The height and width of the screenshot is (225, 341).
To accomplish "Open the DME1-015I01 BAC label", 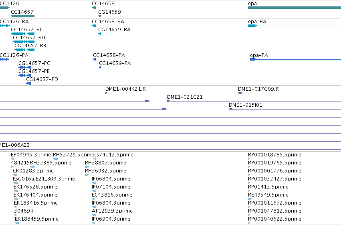I will click(246, 105).
